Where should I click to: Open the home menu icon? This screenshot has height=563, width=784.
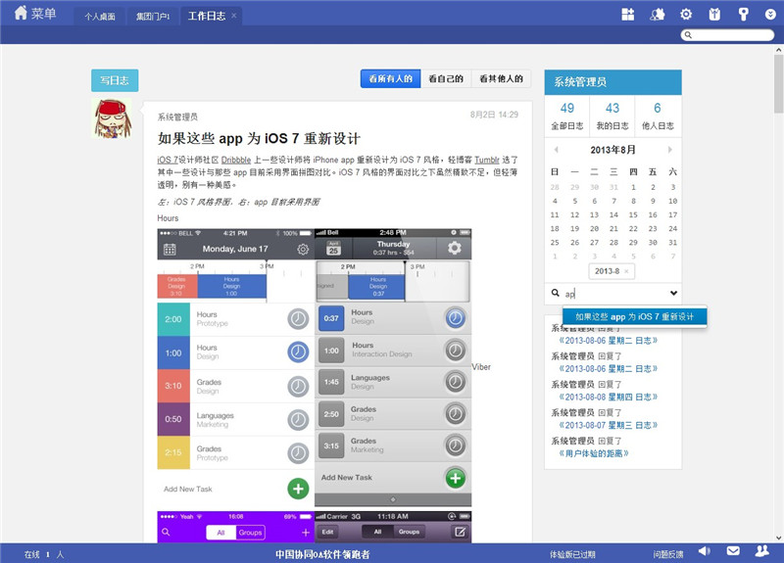(21, 13)
